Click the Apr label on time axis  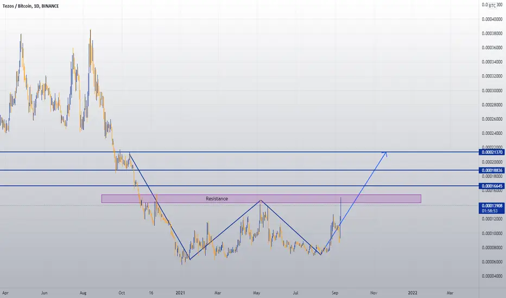click(5, 293)
